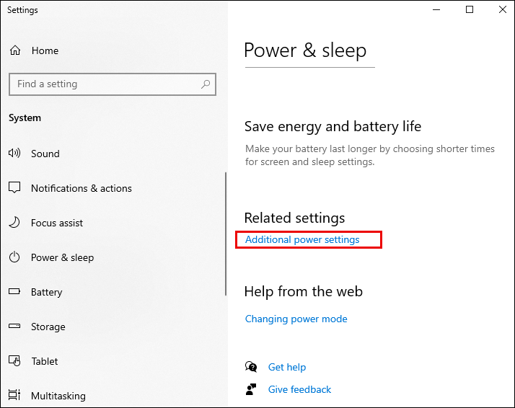
Task: Click the sidebar vertical scrollbar
Action: 226,223
